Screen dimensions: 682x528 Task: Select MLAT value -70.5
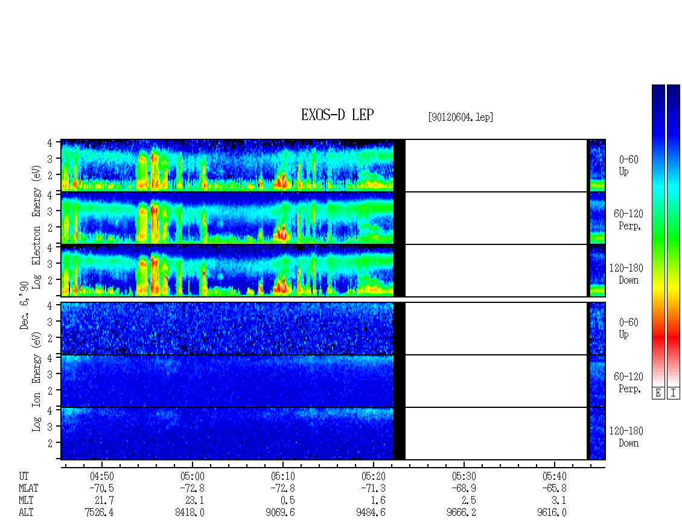click(102, 488)
